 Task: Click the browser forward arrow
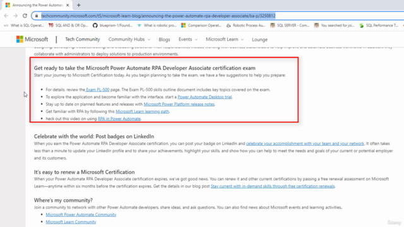tap(15, 16)
